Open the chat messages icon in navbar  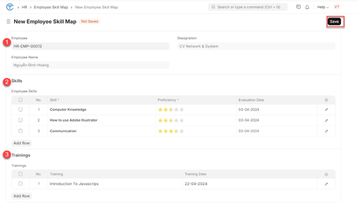[298, 7]
